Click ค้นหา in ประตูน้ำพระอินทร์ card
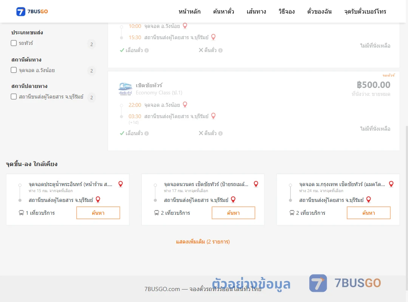Image resolution: width=408 pixels, height=302 pixels. click(x=98, y=213)
